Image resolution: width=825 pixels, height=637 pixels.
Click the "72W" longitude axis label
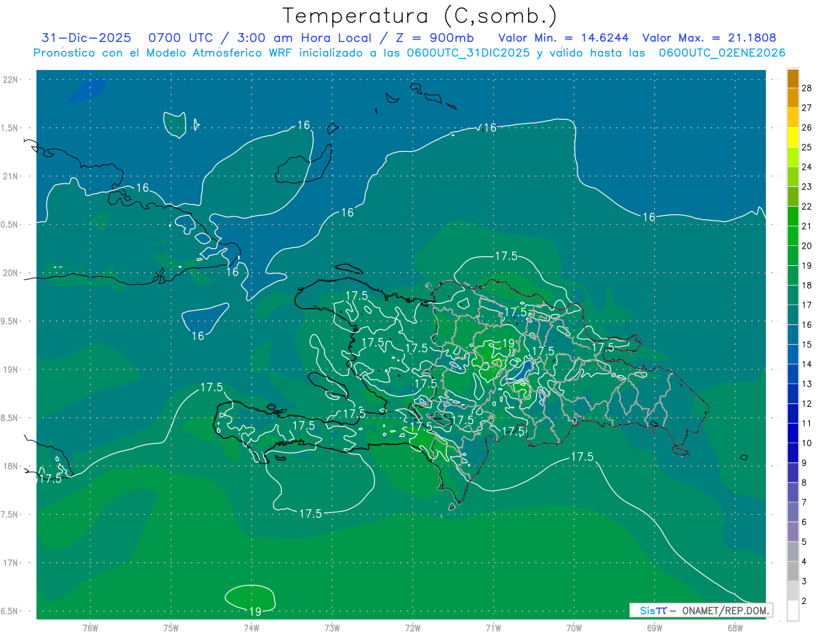(413, 628)
